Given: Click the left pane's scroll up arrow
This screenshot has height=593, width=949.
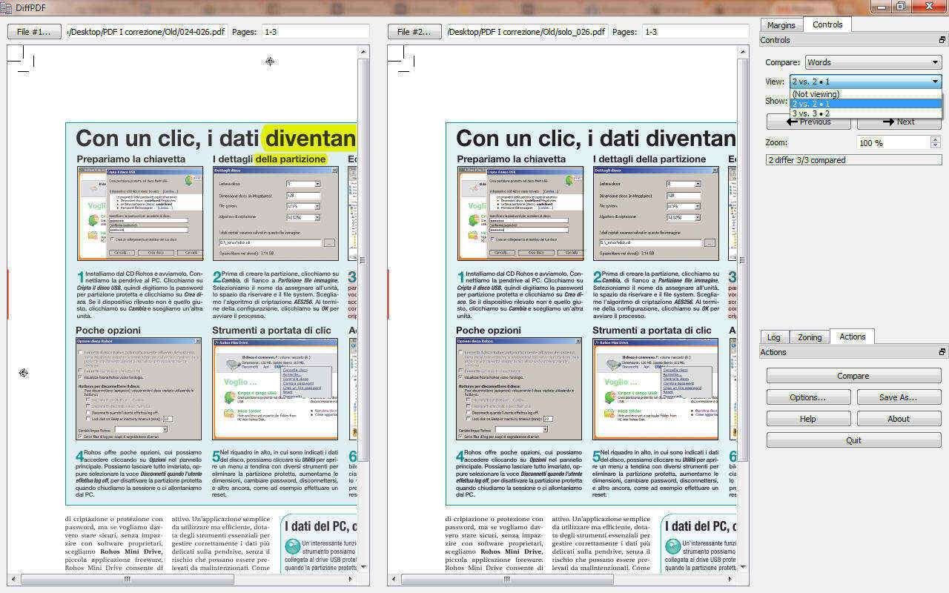Looking at the screenshot, I should 363,52.
